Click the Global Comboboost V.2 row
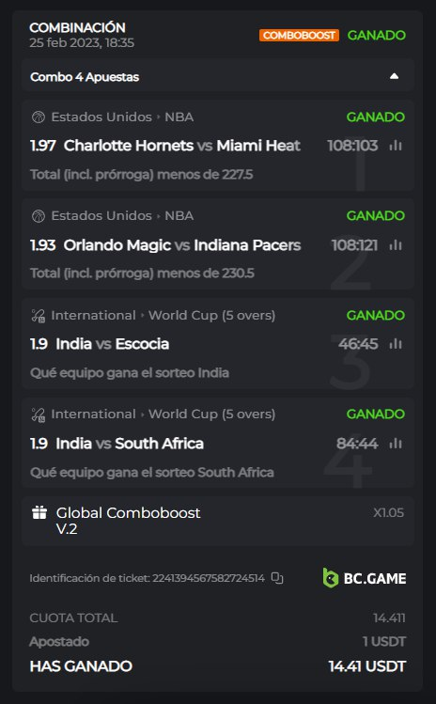 click(218, 521)
